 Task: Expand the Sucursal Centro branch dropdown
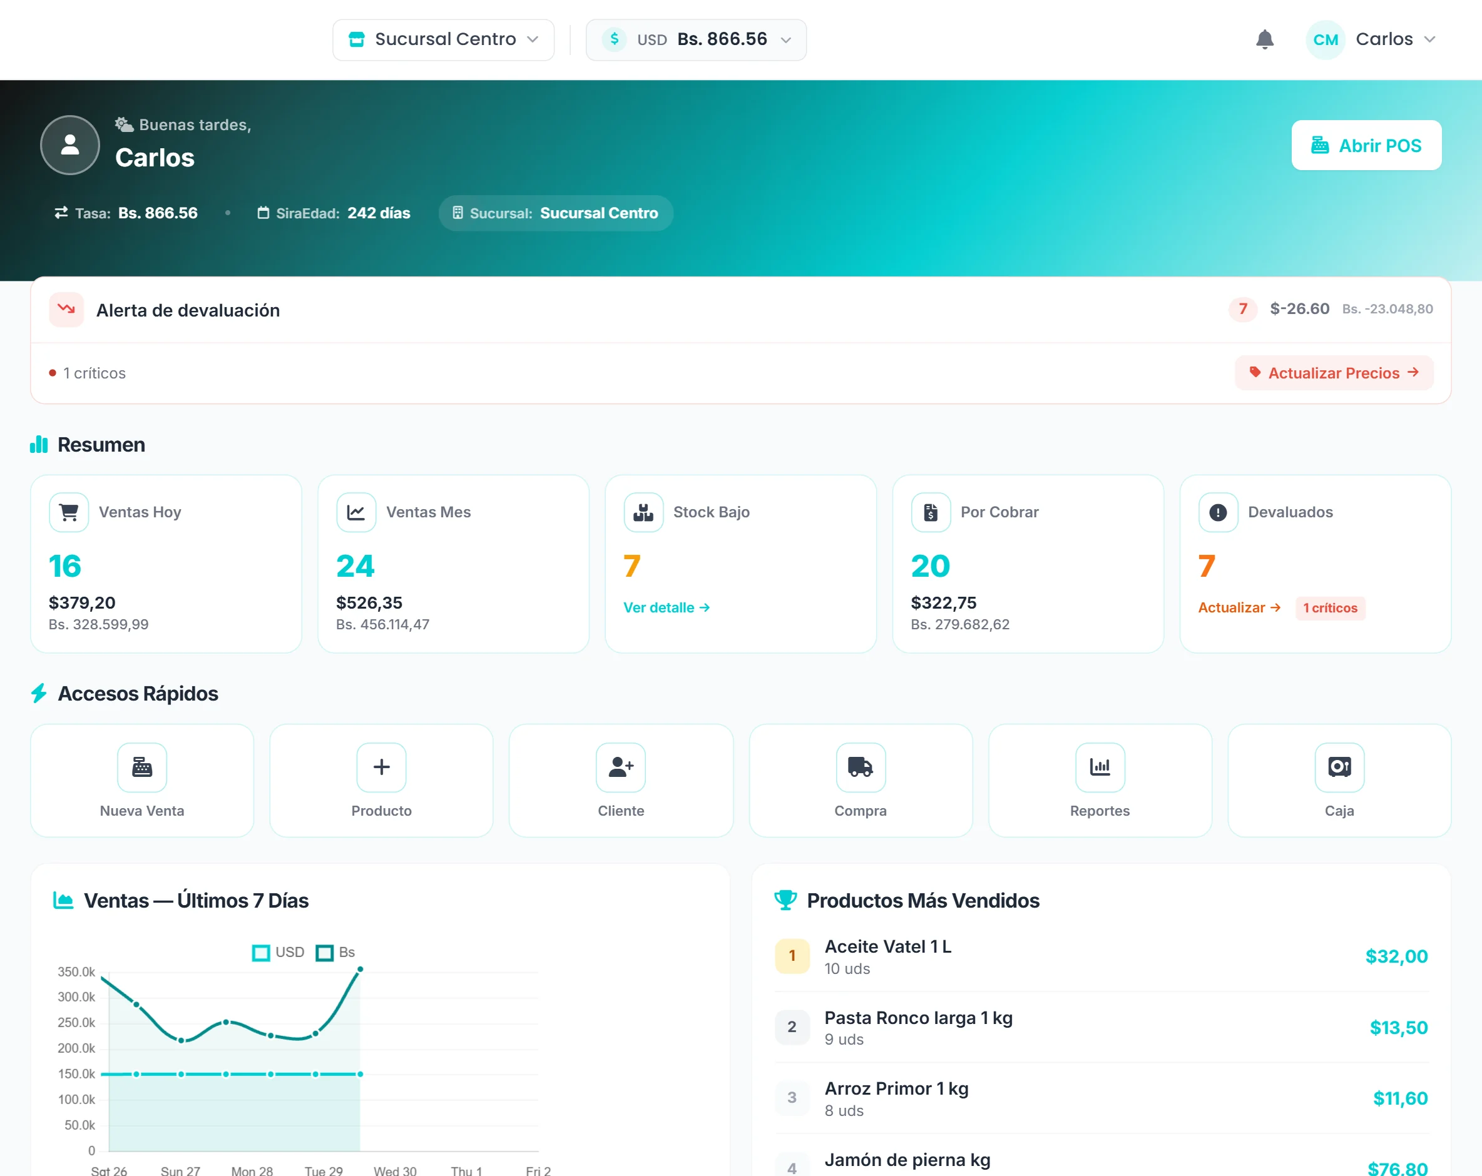(443, 39)
